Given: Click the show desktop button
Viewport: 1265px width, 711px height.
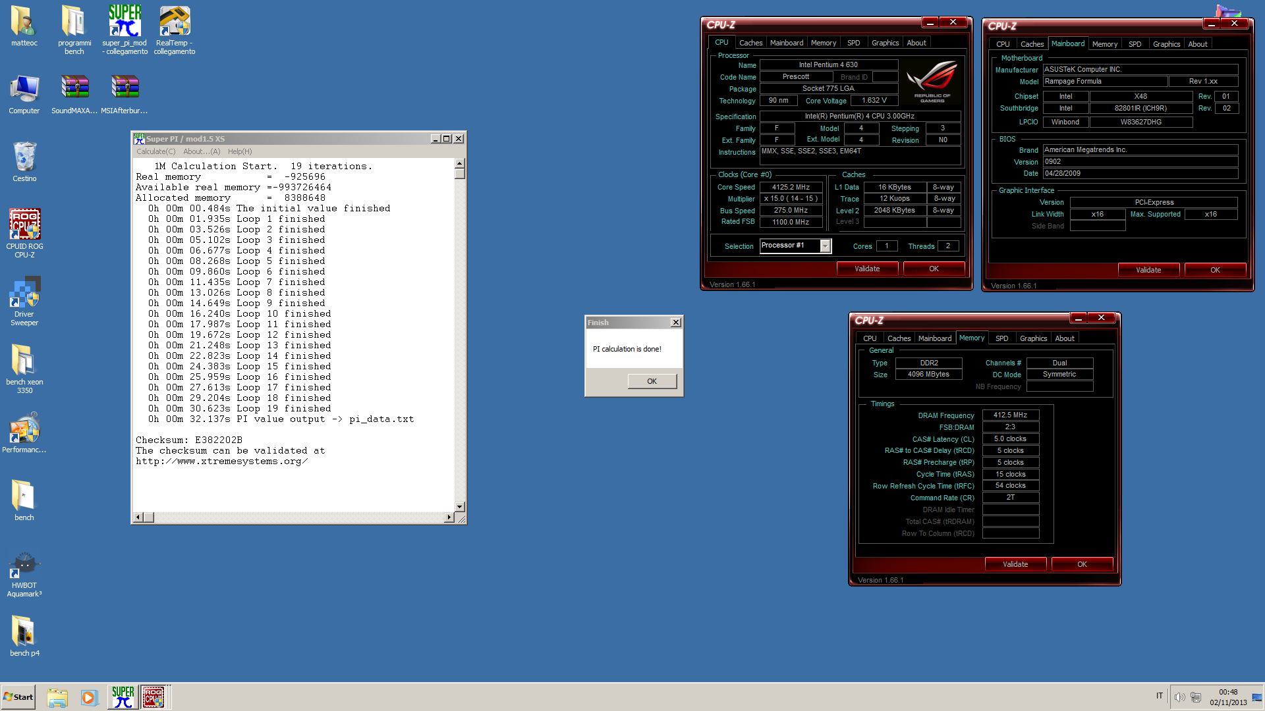Looking at the screenshot, I should coord(1257,697).
